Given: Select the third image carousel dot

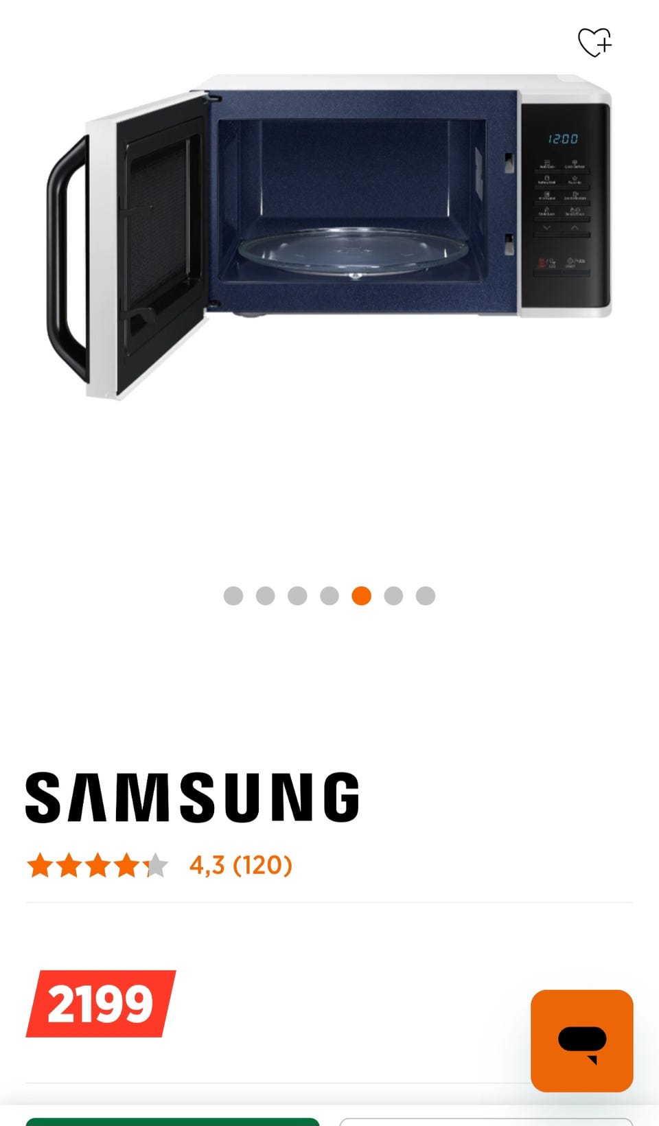Looking at the screenshot, I should tap(297, 595).
